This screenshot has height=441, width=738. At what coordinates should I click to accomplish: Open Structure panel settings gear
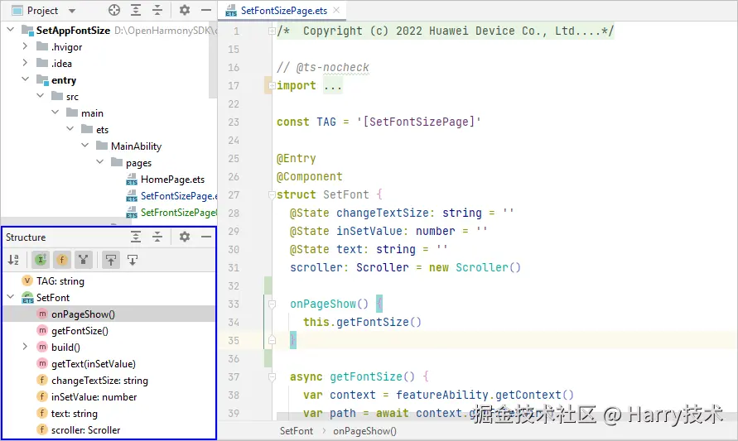[185, 237]
